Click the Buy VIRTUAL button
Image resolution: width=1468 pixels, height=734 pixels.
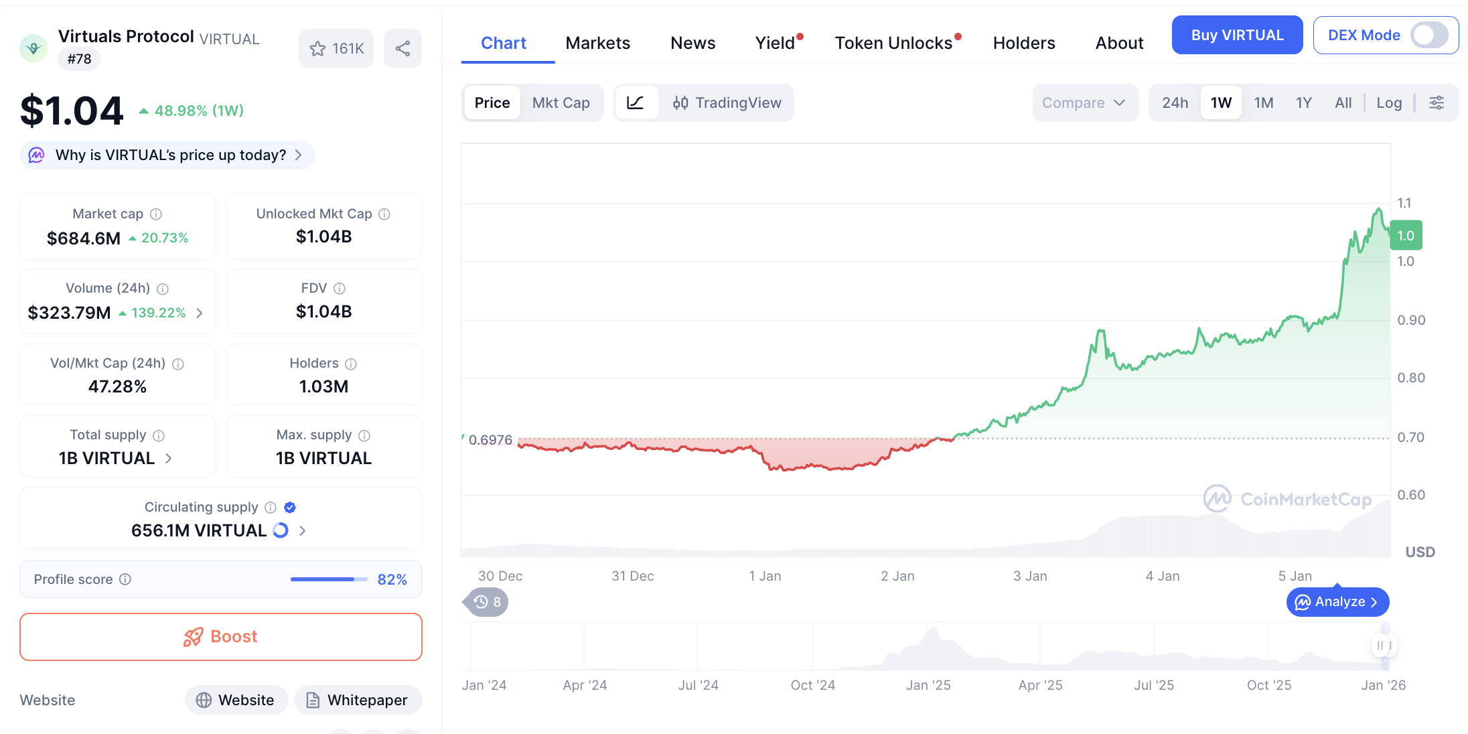click(1237, 35)
